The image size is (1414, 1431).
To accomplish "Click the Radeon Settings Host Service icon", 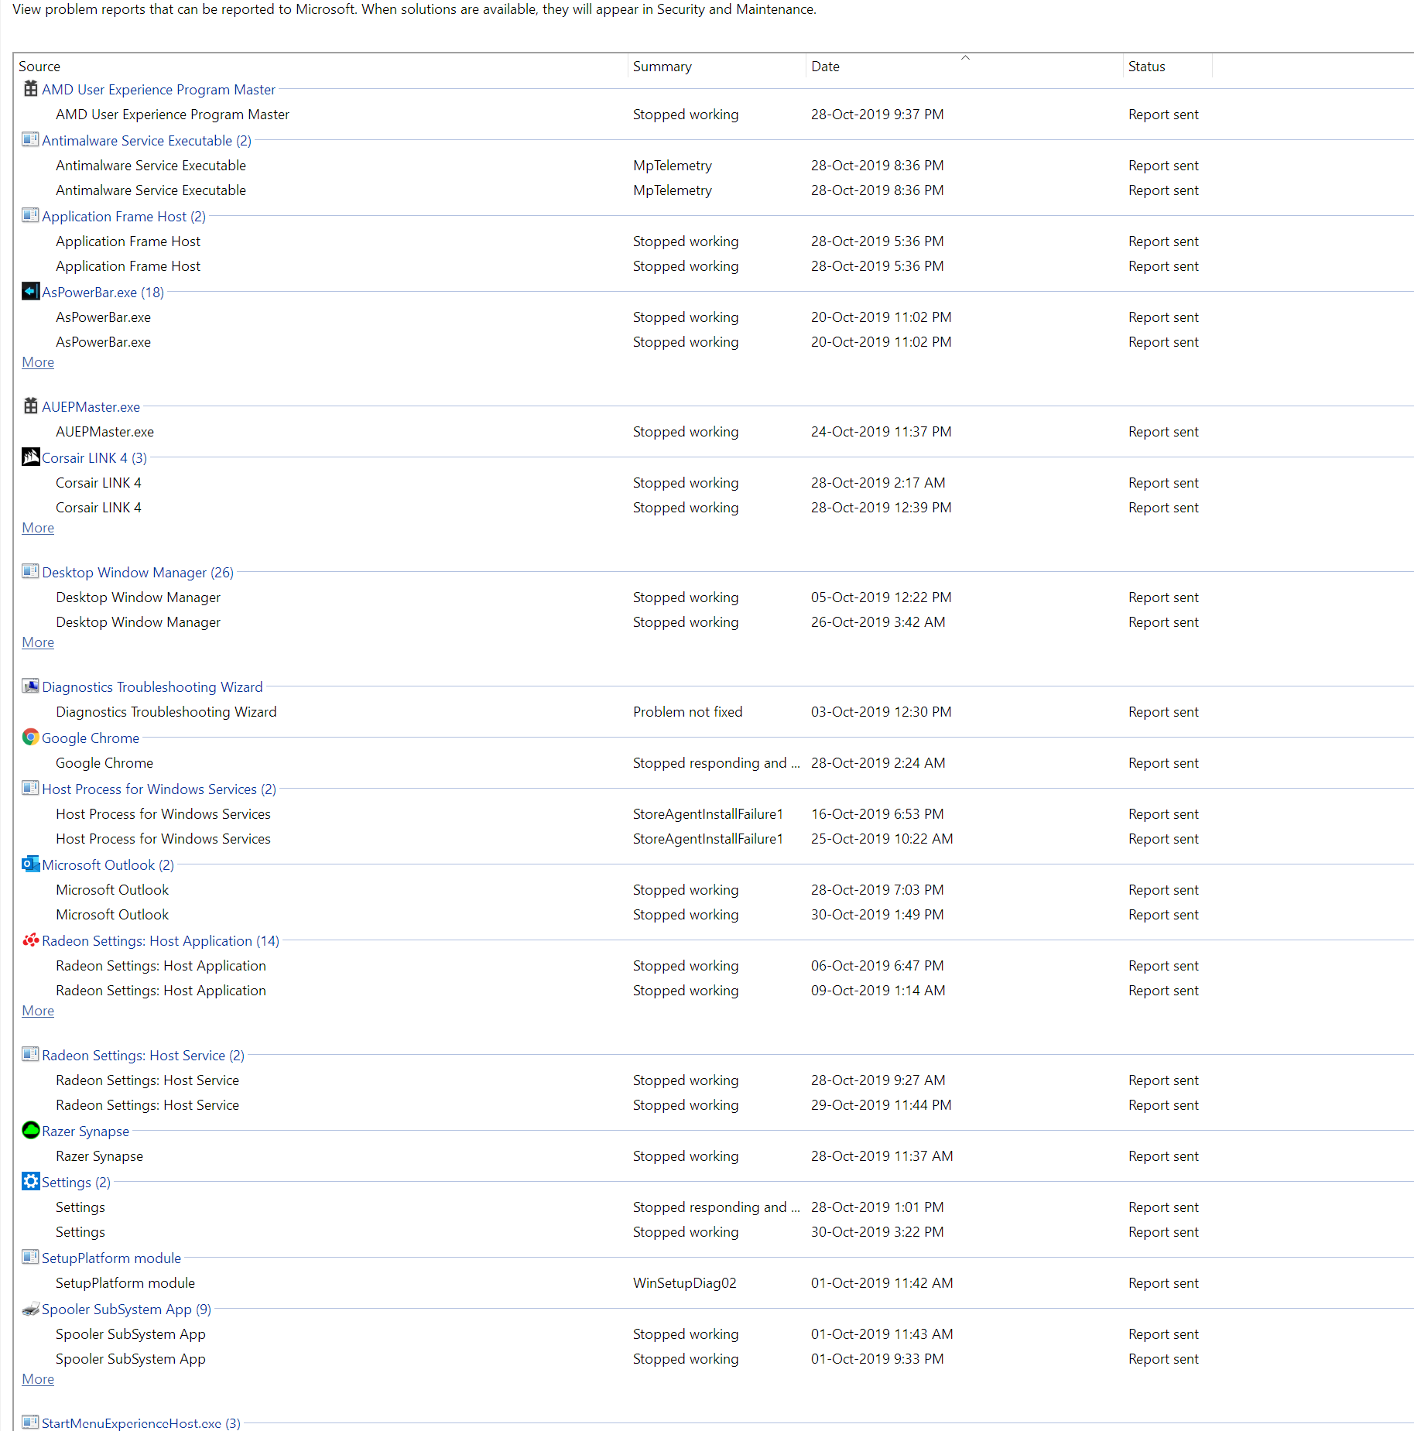I will point(30,1055).
